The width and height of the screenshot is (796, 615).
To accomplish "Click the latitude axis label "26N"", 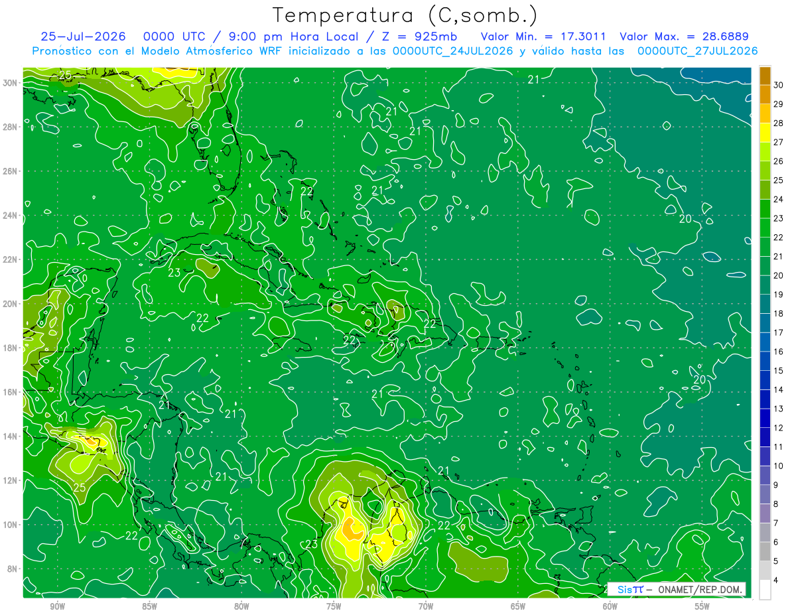I will click(x=10, y=171).
